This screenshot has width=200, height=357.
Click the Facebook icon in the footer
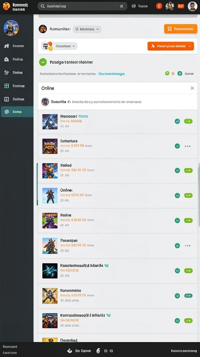point(98,351)
